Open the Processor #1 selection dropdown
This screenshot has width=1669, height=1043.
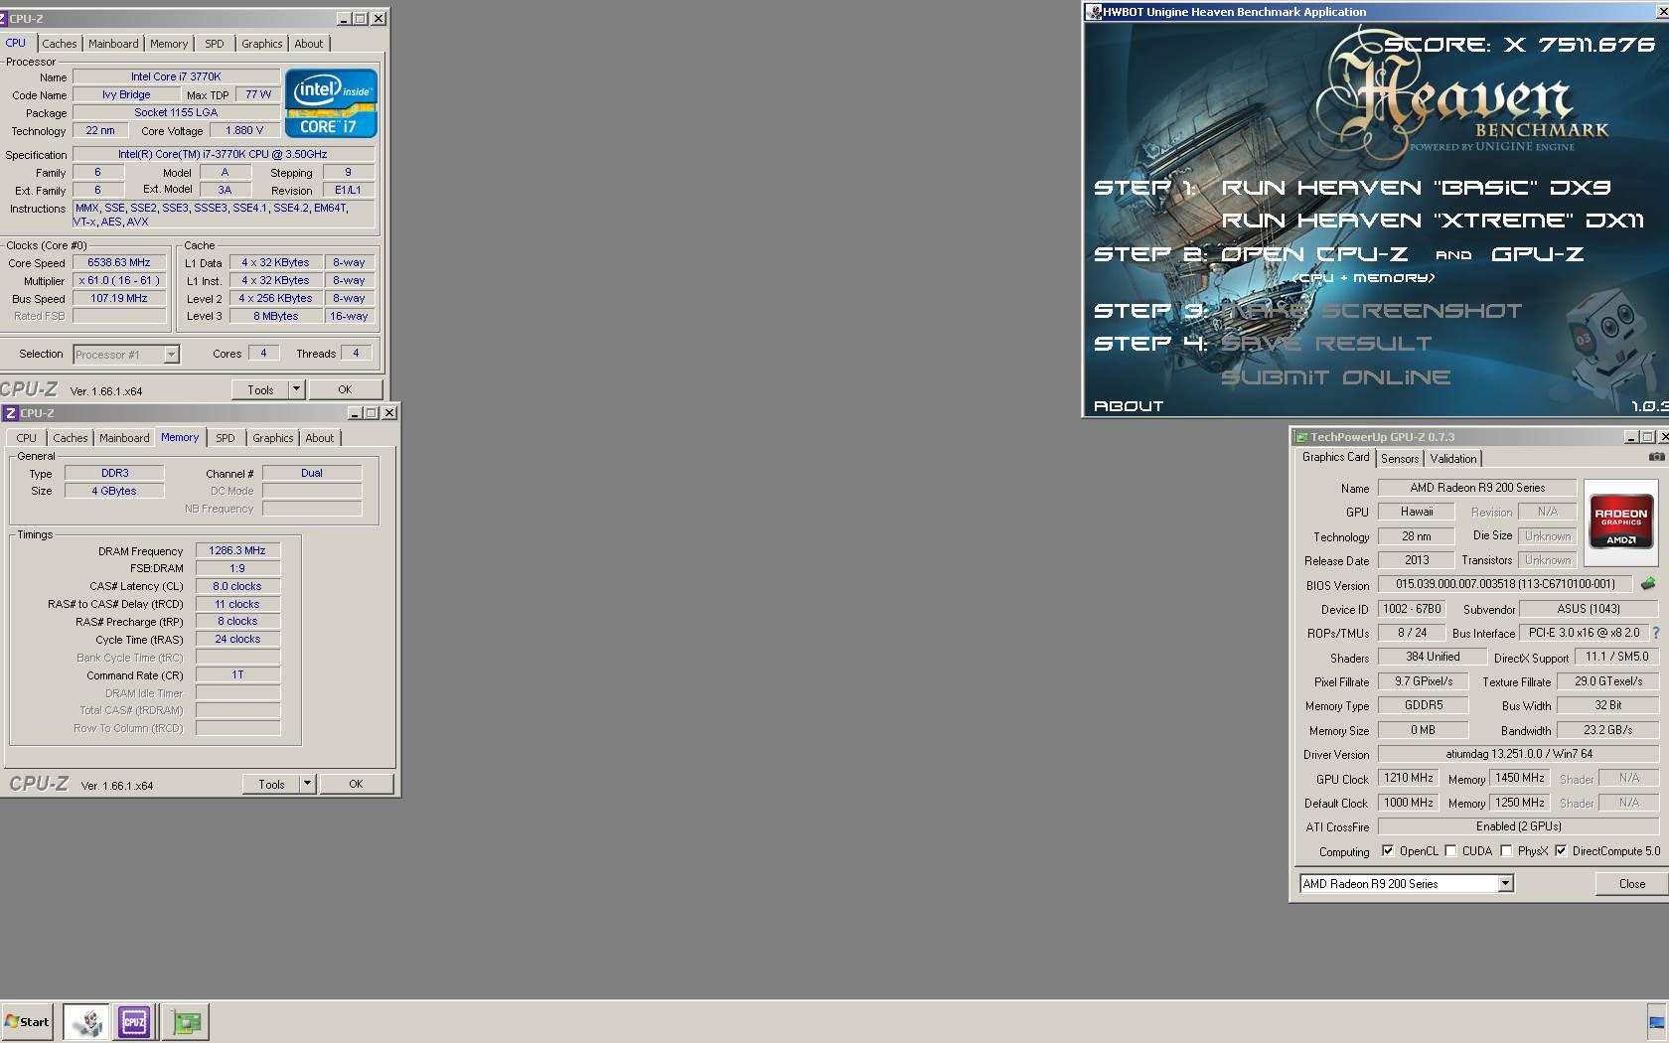pos(171,355)
